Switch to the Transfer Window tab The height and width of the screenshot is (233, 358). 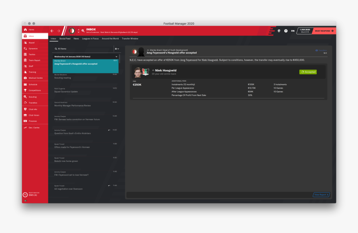coord(130,39)
